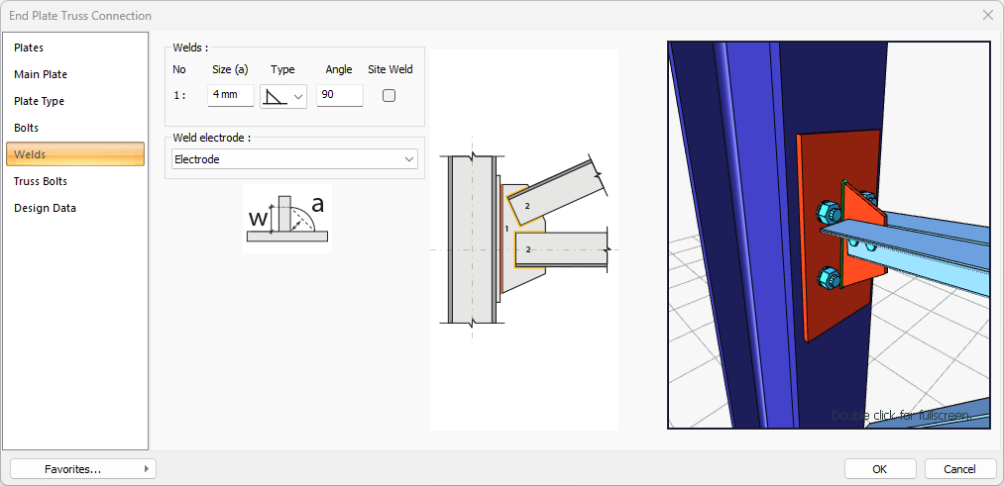Confirm with the OK button
Viewport: 1004px width, 486px height.
pos(880,469)
